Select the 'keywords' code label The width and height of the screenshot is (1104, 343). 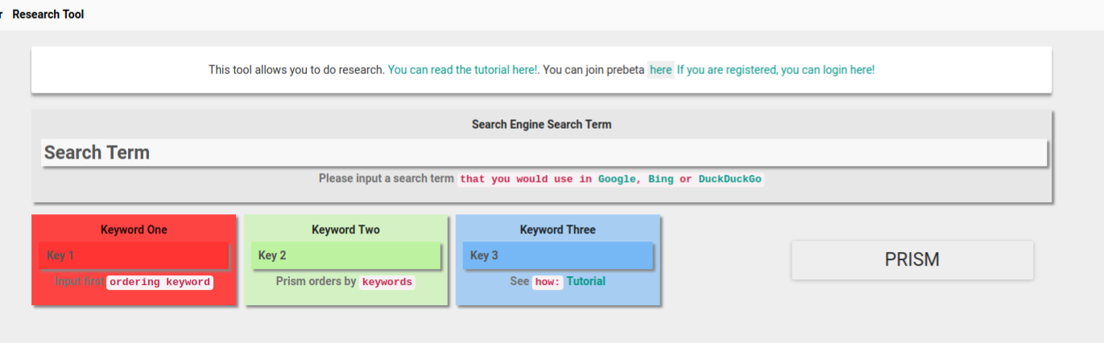(x=387, y=283)
